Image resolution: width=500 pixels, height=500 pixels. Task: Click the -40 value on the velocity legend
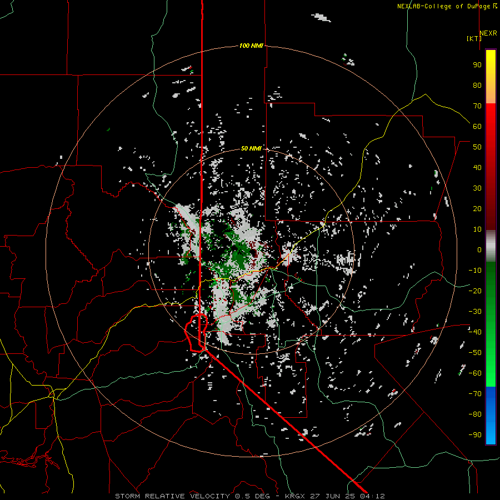tap(475, 332)
